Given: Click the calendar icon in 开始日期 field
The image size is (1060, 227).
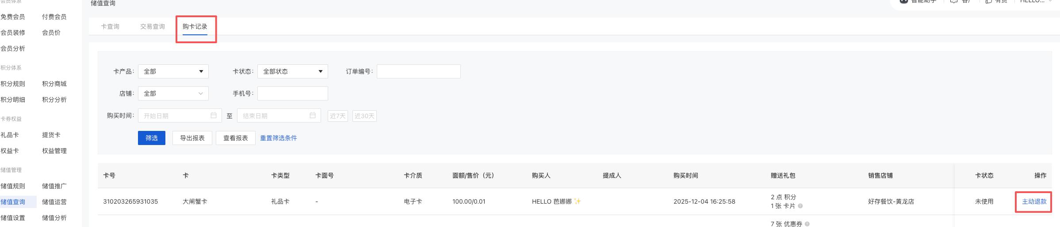Looking at the screenshot, I should pos(214,115).
